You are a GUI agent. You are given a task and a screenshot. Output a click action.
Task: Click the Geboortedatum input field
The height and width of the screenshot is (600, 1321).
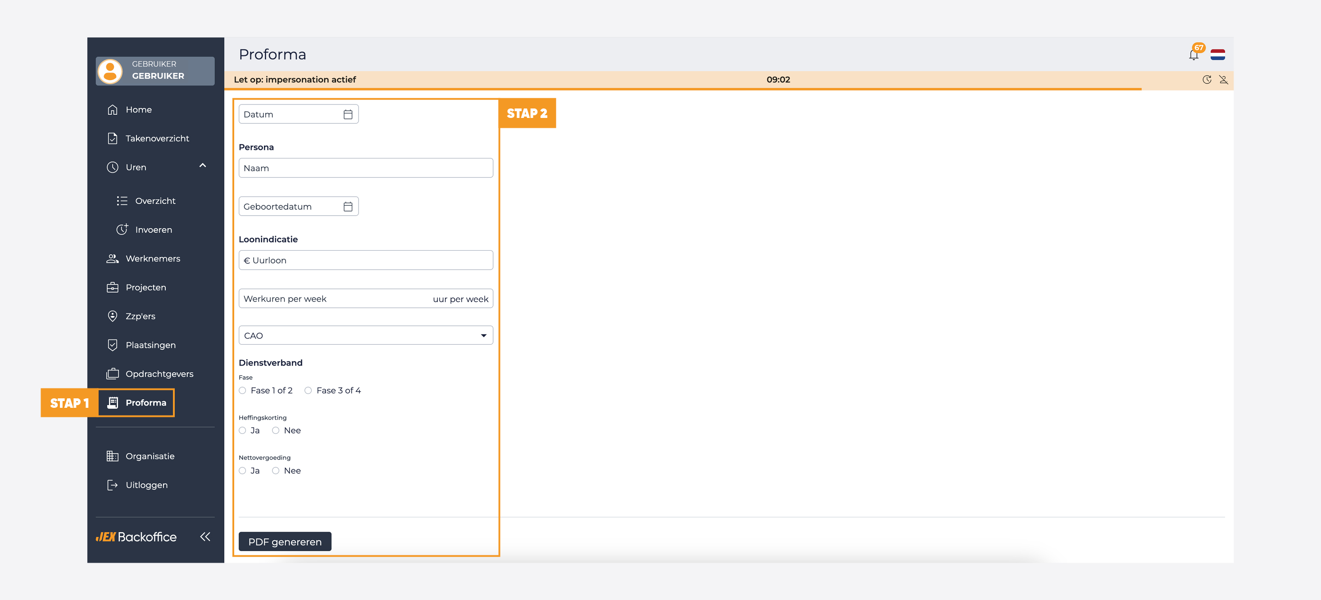coord(299,207)
